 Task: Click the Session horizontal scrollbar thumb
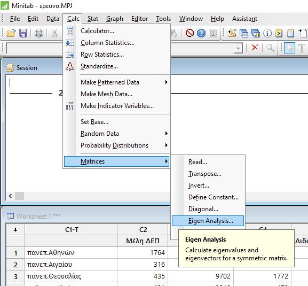19,196
